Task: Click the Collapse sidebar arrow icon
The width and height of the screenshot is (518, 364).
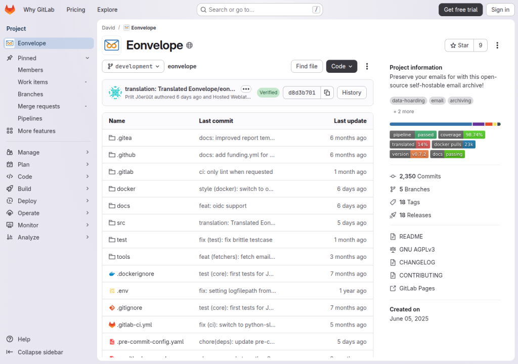Action: pos(10,352)
